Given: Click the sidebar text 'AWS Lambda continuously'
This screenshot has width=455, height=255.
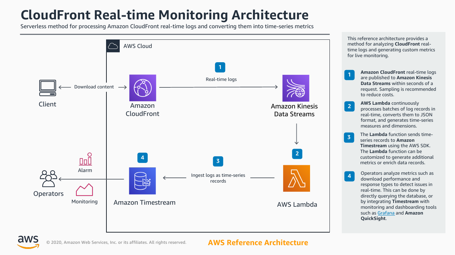Looking at the screenshot, I should (390, 103).
